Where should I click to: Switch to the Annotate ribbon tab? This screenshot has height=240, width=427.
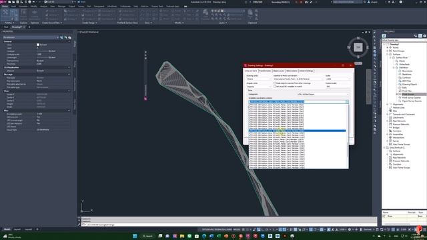pos(23,6)
